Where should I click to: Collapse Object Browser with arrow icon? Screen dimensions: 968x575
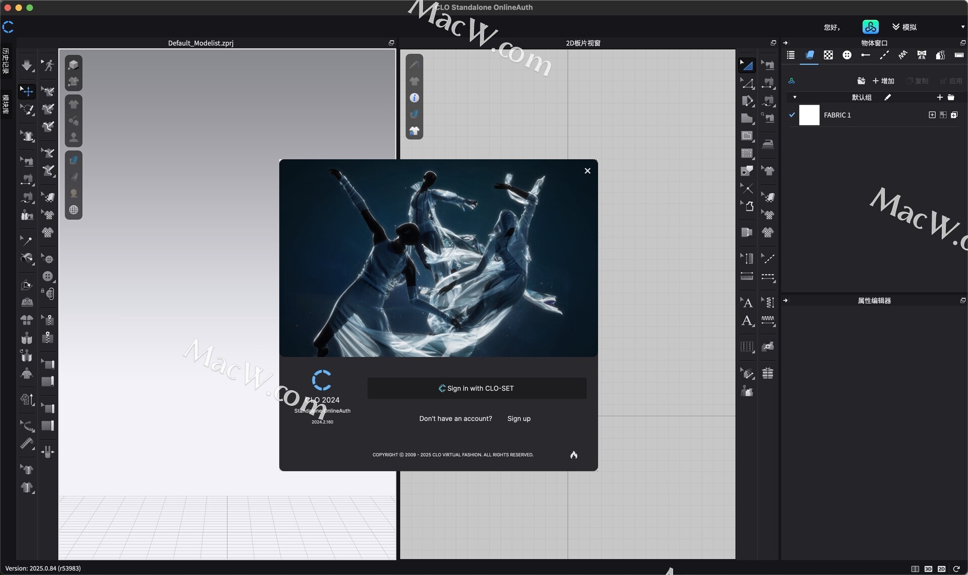785,43
